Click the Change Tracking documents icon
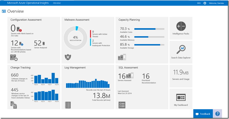Image resolution: width=229 pixels, height=119 pixels. [x=14, y=105]
